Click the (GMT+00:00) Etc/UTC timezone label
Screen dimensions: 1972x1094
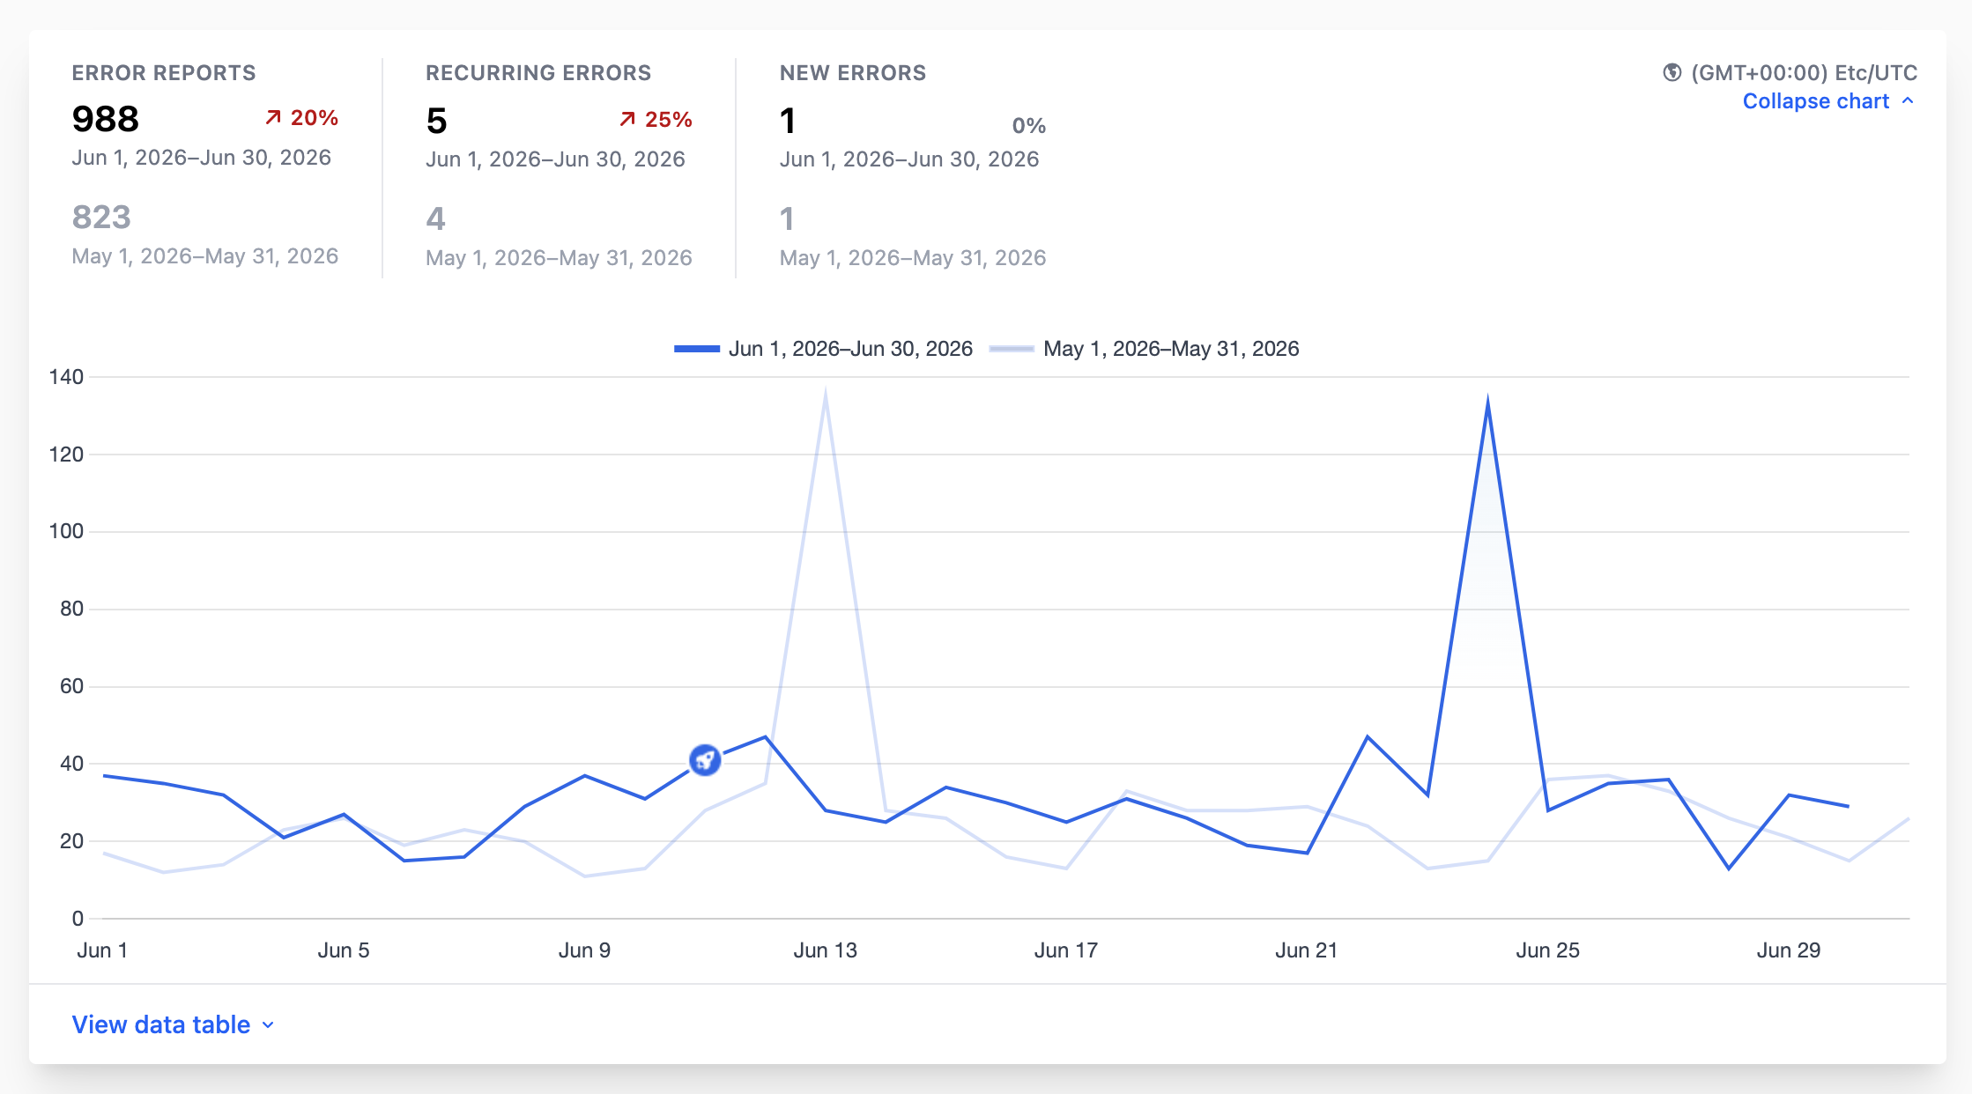pos(1804,72)
